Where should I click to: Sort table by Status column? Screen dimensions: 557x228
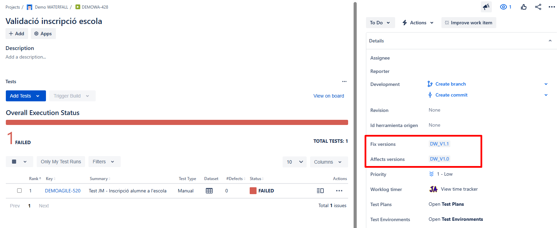tap(257, 179)
